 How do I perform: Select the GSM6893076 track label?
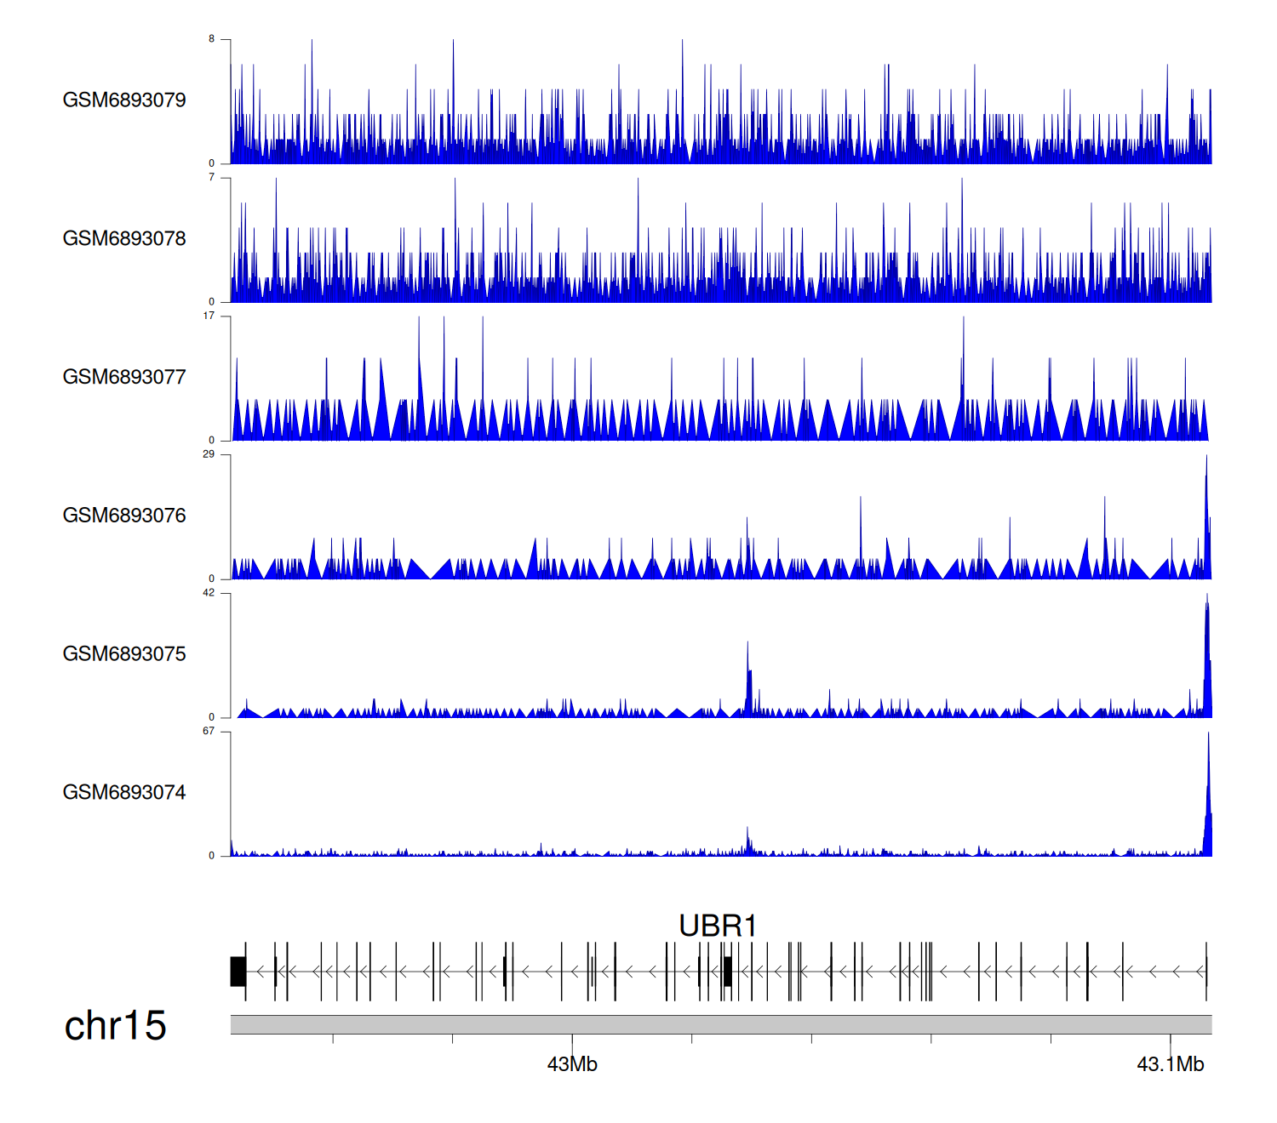coord(124,516)
